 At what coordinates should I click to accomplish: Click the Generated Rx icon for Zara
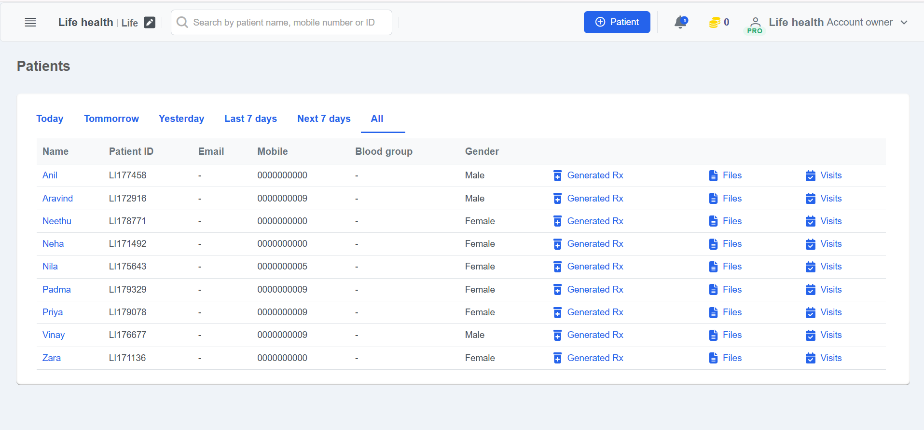click(x=557, y=358)
